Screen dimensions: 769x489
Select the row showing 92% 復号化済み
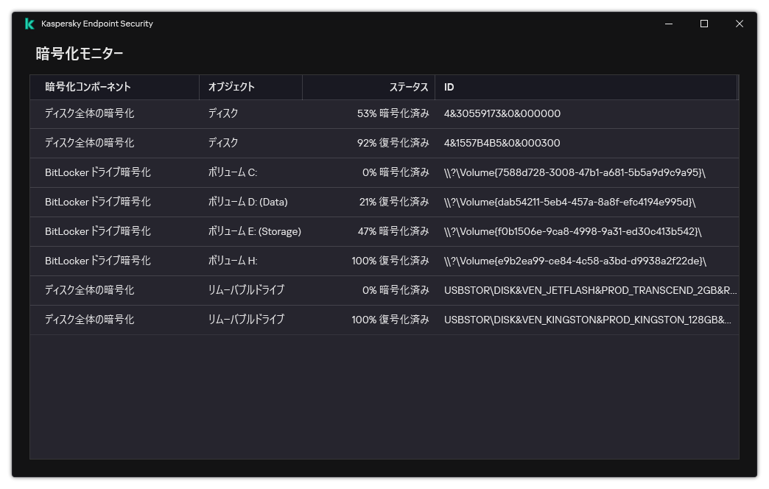click(x=384, y=143)
